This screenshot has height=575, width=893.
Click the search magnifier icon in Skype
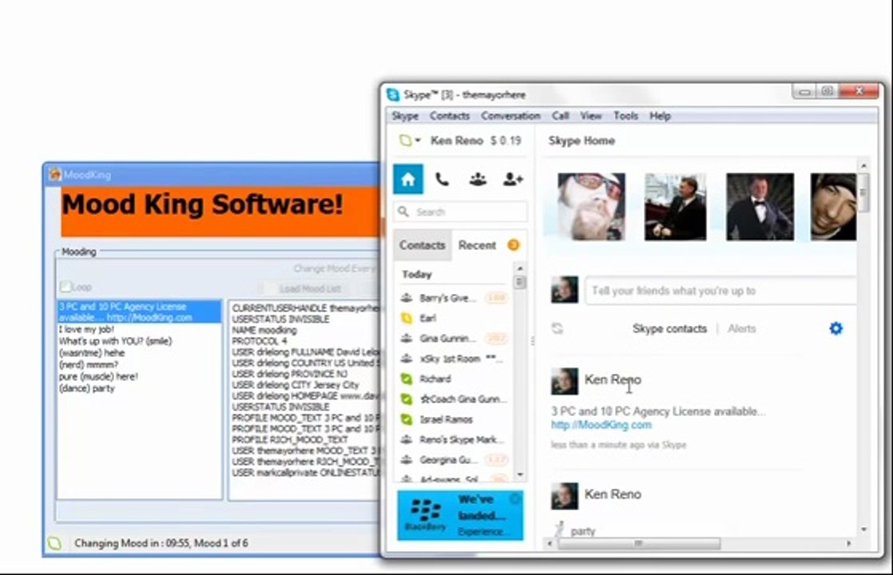click(403, 212)
